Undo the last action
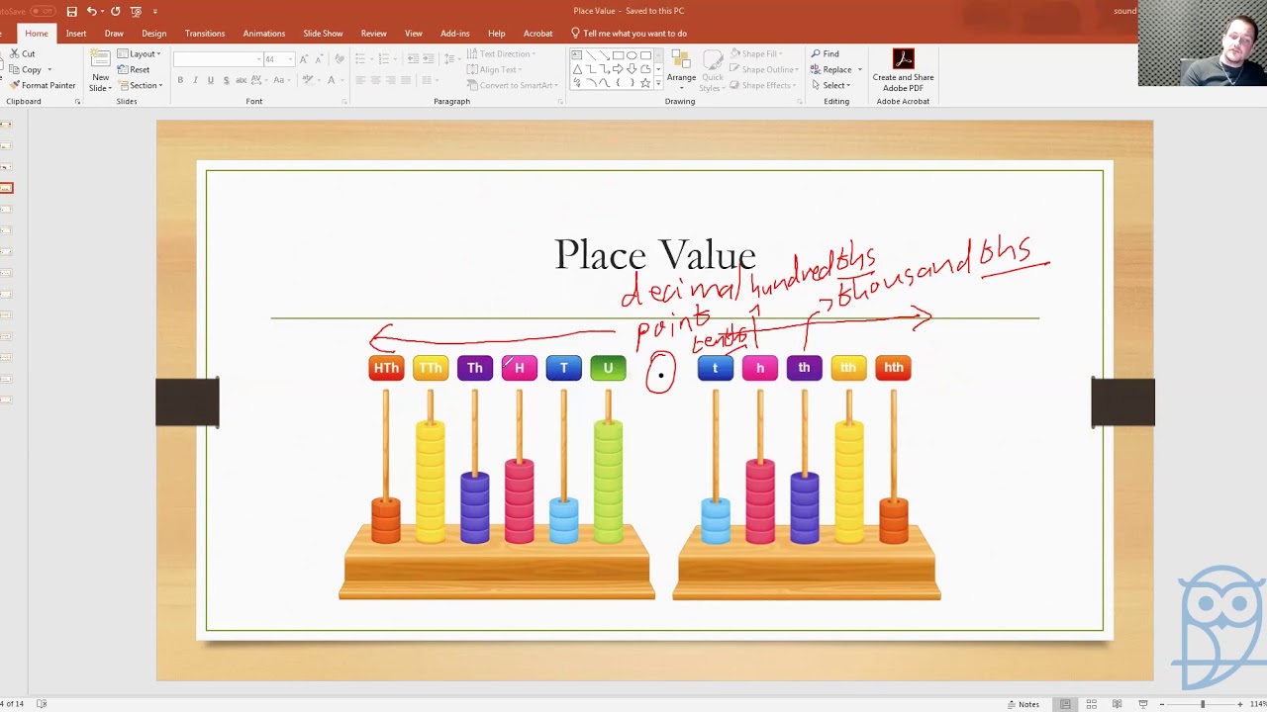 (91, 11)
